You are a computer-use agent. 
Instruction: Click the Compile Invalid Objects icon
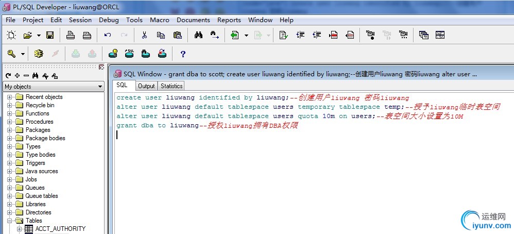(162, 54)
